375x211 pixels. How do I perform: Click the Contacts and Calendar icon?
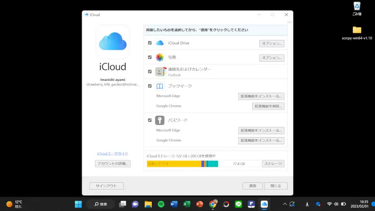tap(160, 71)
